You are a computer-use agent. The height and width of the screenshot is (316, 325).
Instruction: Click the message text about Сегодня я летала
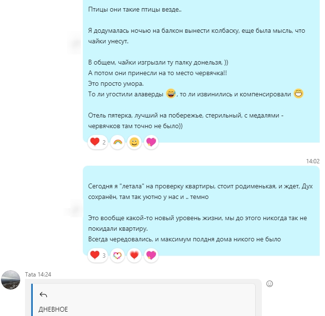[200, 191]
